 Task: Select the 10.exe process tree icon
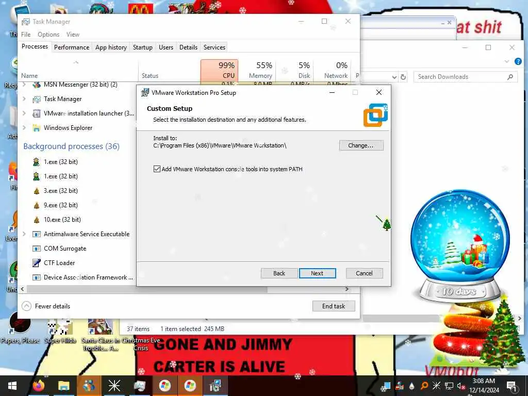pos(37,220)
